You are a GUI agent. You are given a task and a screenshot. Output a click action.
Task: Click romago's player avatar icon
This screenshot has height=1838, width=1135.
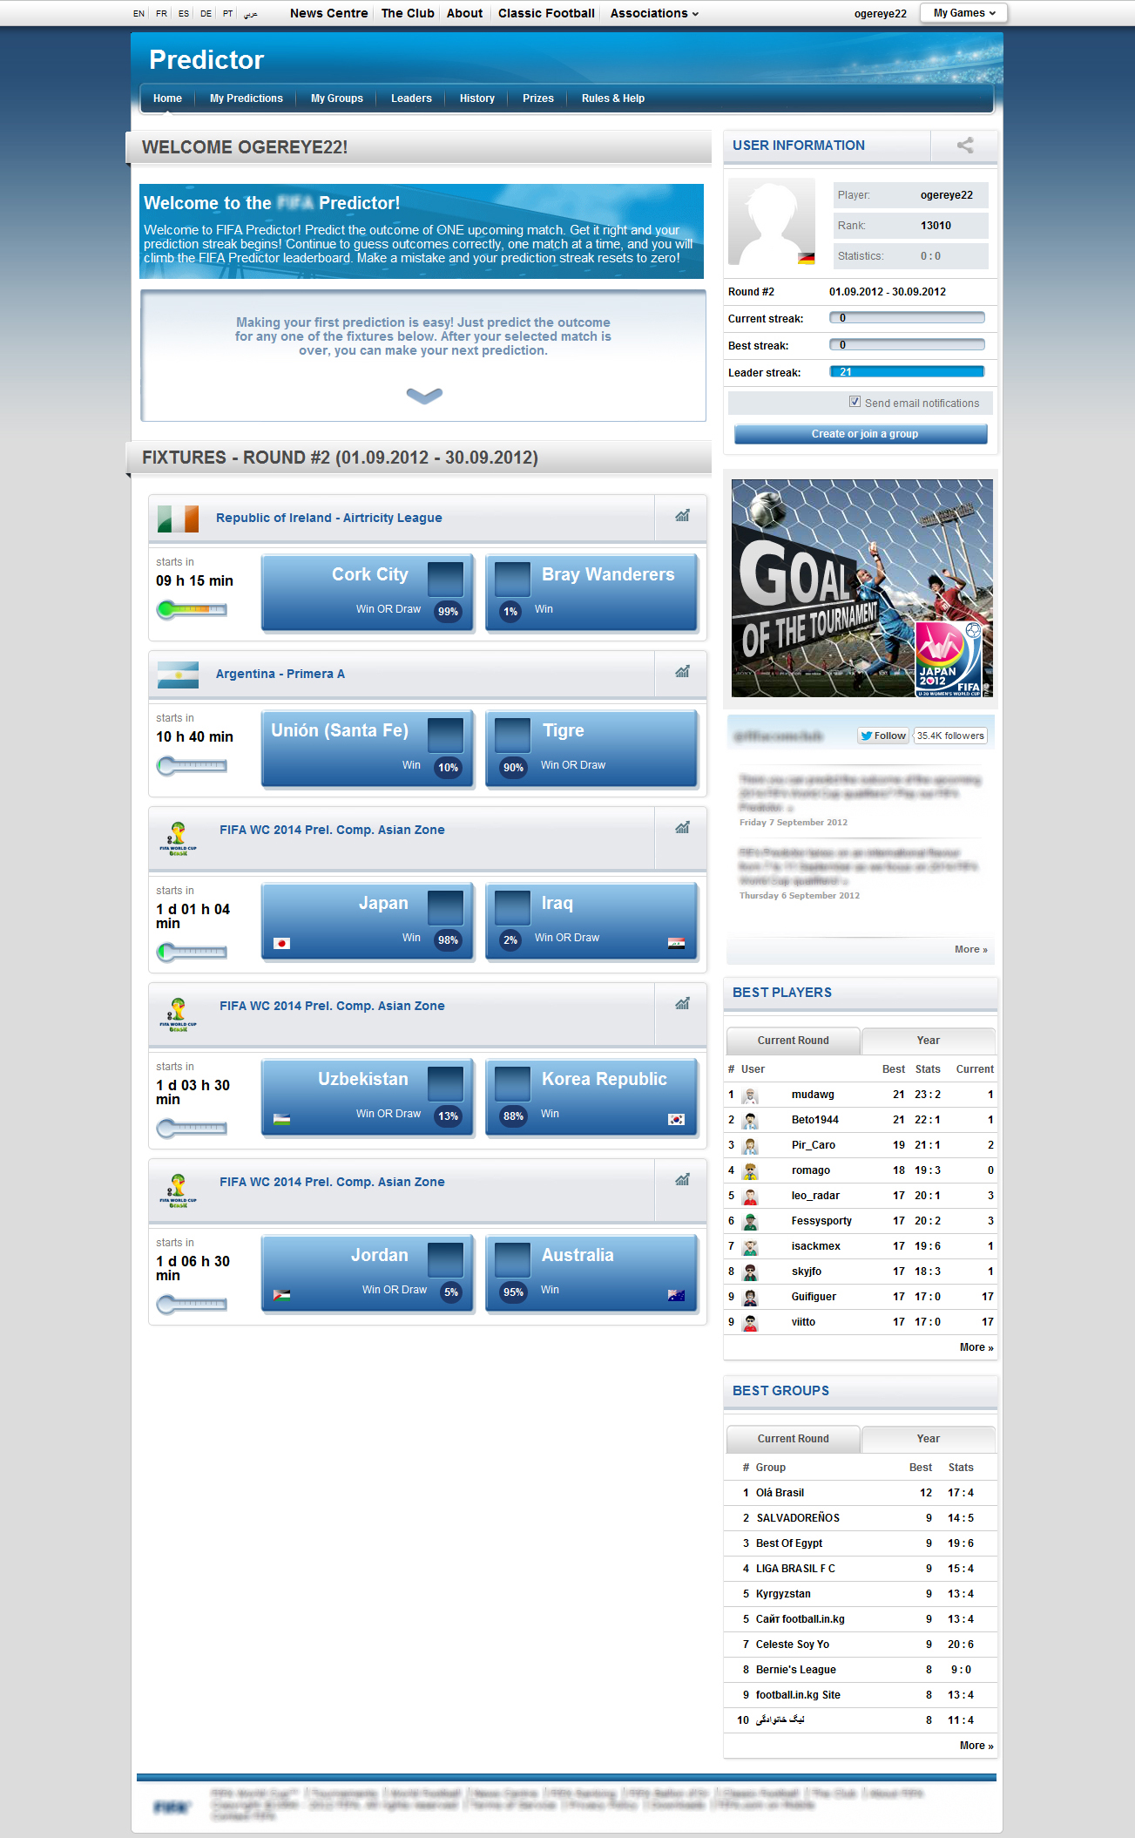pos(751,1171)
